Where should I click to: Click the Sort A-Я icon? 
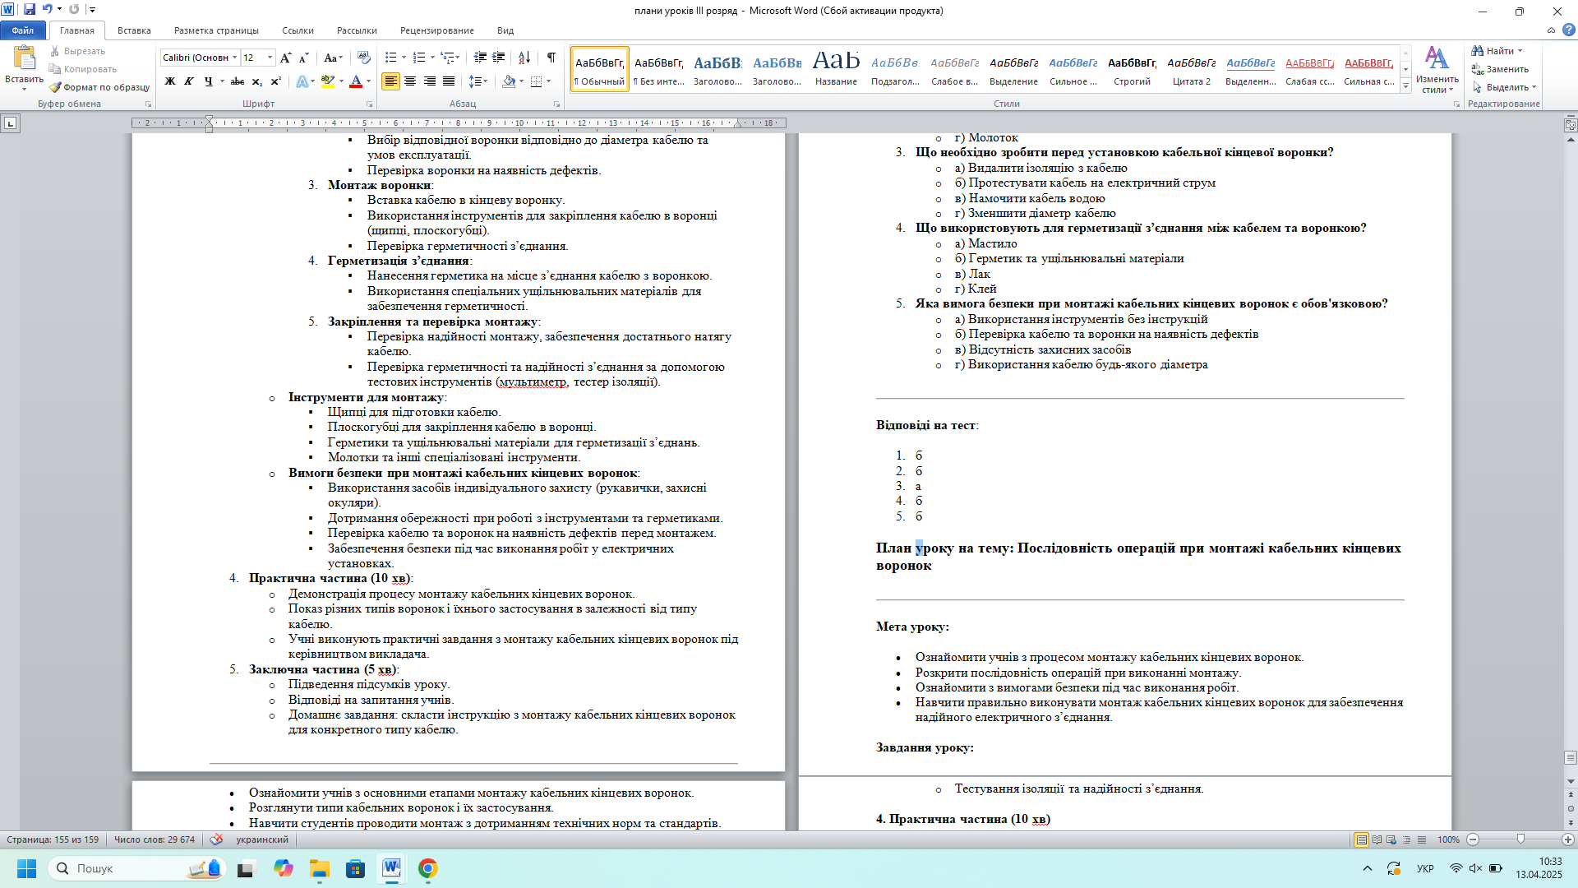point(524,58)
